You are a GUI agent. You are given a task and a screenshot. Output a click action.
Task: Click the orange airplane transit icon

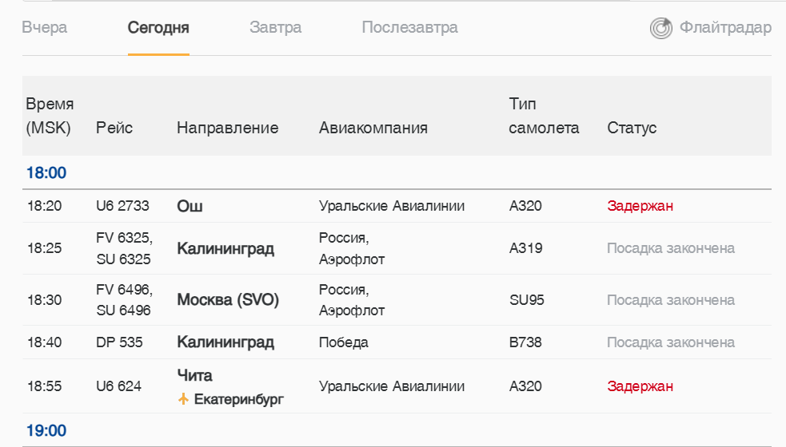tap(184, 398)
